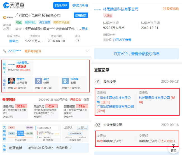This screenshot has height=155, width=182.
Task: Click 他有 2 家公司 text
Action: pyautogui.click(x=43, y=88)
